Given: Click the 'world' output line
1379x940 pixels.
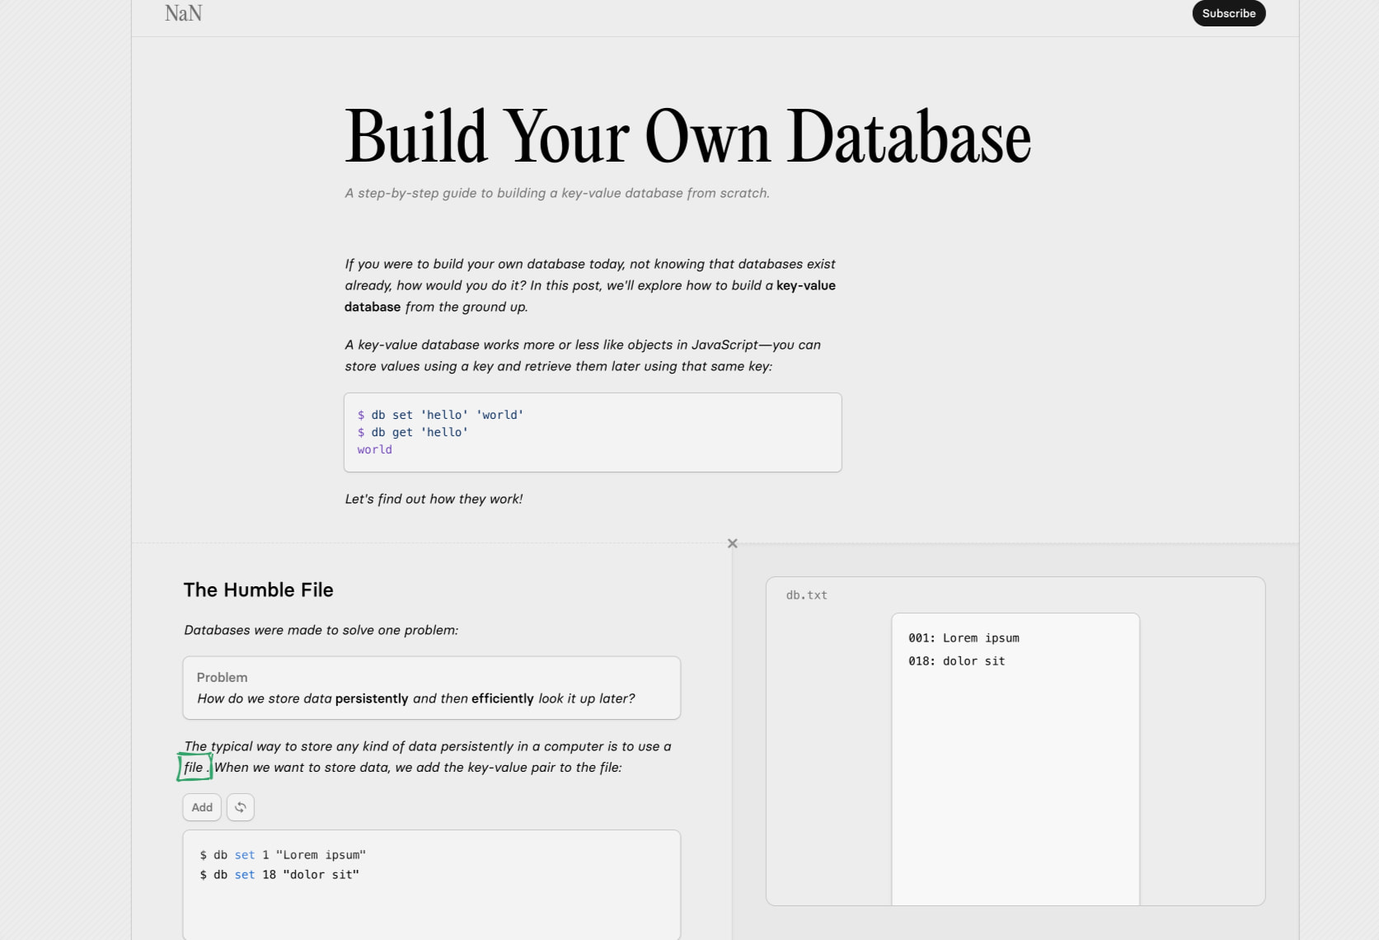Looking at the screenshot, I should pos(374,449).
